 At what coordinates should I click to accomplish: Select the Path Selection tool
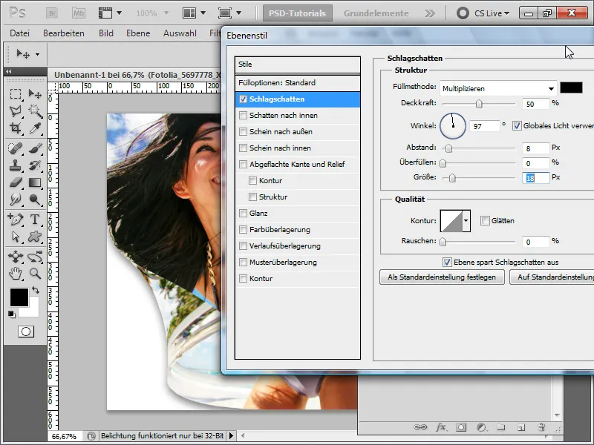coord(16,237)
